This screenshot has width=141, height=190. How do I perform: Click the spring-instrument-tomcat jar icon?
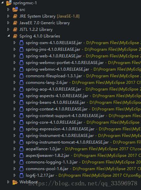[21, 142]
